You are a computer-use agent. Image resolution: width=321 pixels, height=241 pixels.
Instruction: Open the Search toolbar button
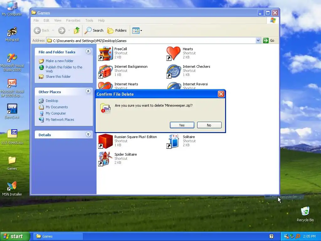94,30
